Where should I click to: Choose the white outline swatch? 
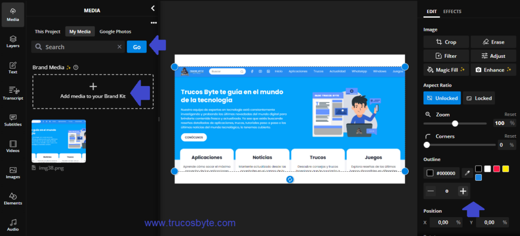(487, 169)
